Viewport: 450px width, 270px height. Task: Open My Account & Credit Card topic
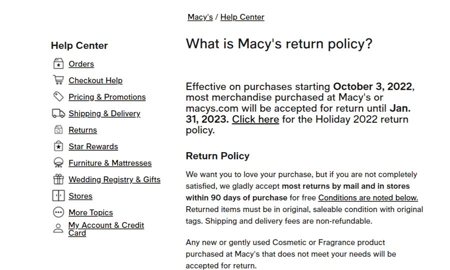106,229
